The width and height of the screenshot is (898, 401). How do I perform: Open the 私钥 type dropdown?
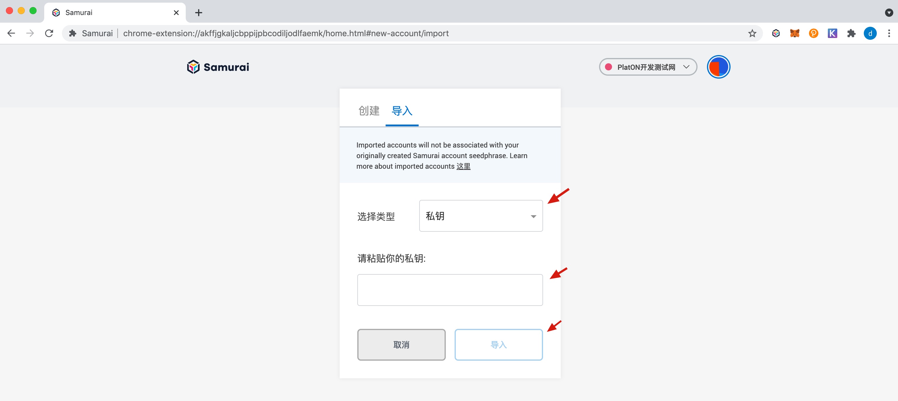pyautogui.click(x=481, y=216)
